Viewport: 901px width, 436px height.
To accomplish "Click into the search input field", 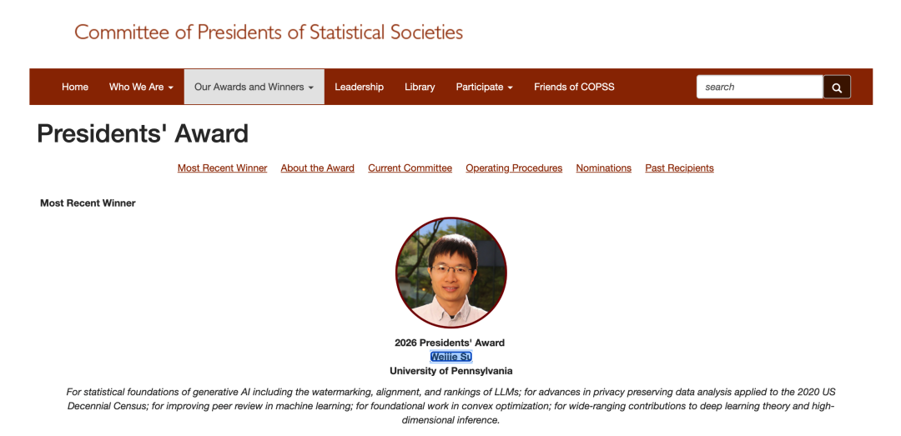I will 760,88.
